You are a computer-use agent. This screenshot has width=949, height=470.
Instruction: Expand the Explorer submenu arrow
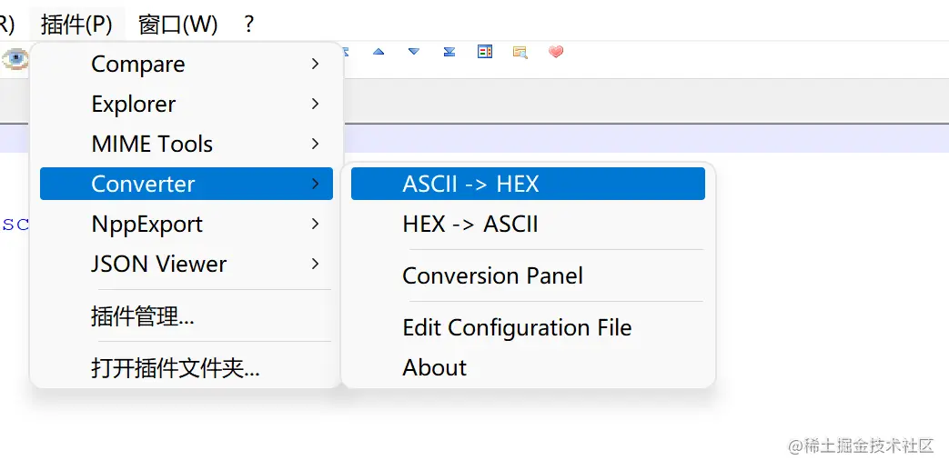[315, 105]
